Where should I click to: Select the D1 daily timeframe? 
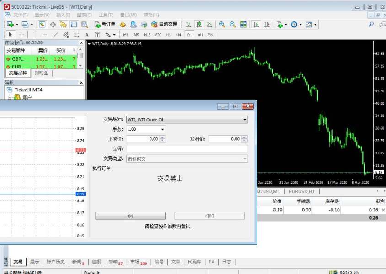pyautogui.click(x=189, y=35)
